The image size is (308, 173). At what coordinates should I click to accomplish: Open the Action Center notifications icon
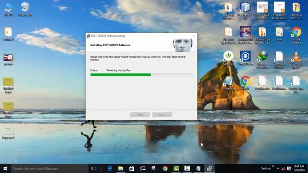(289, 169)
